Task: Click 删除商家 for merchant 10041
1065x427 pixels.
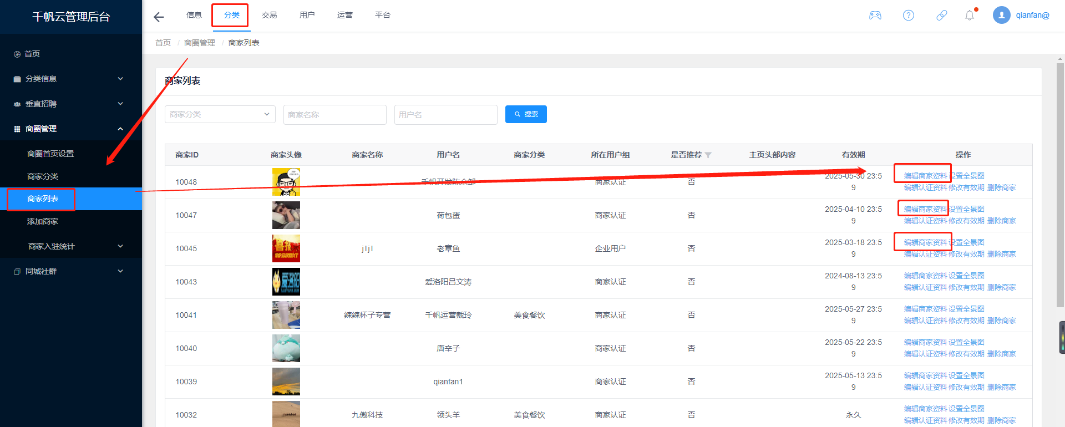Action: pyautogui.click(x=1002, y=321)
